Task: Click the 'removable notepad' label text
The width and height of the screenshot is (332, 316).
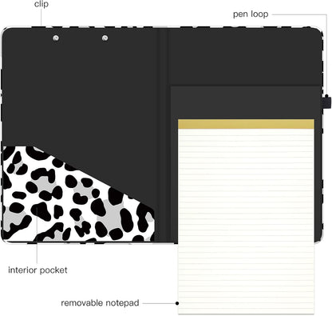Action: [100, 303]
